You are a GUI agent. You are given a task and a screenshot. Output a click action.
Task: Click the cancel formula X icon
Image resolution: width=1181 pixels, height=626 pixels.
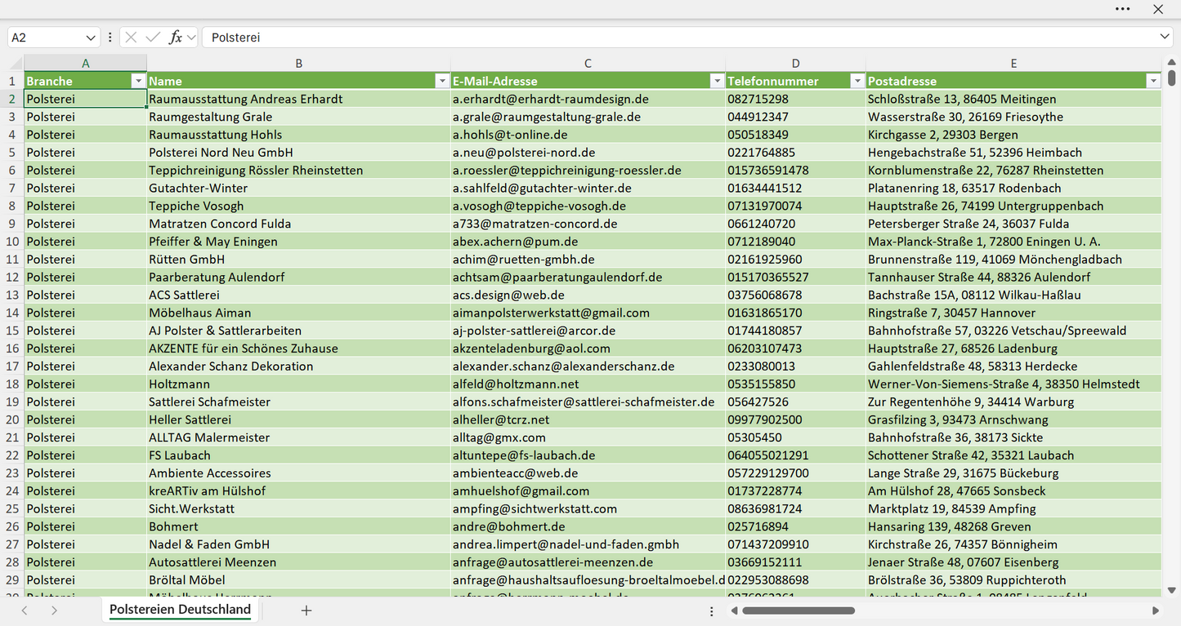pyautogui.click(x=131, y=38)
